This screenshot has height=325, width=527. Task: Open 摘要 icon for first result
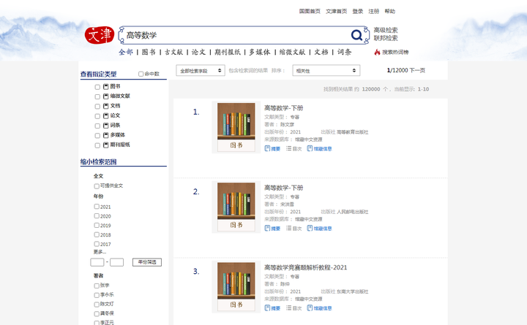(x=267, y=148)
